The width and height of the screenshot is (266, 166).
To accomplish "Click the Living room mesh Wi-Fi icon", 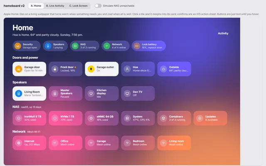I will pos(163,143).
